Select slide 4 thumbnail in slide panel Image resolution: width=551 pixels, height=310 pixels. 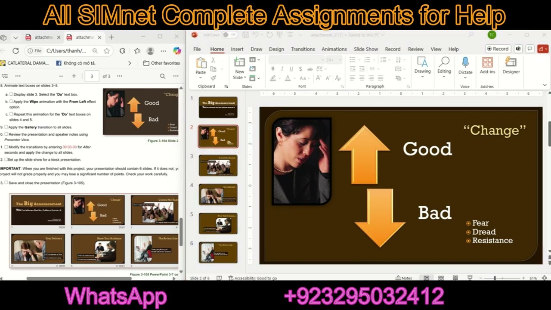point(218,194)
